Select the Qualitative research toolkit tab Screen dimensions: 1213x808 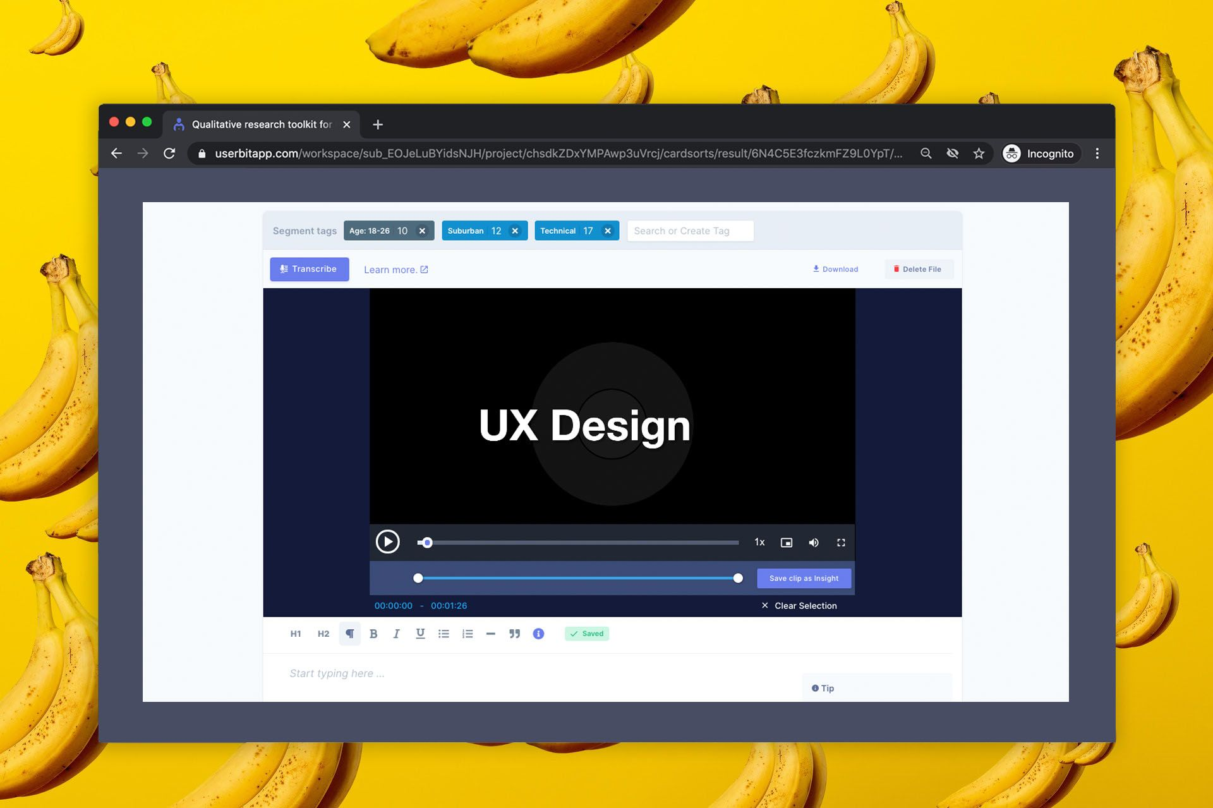261,124
